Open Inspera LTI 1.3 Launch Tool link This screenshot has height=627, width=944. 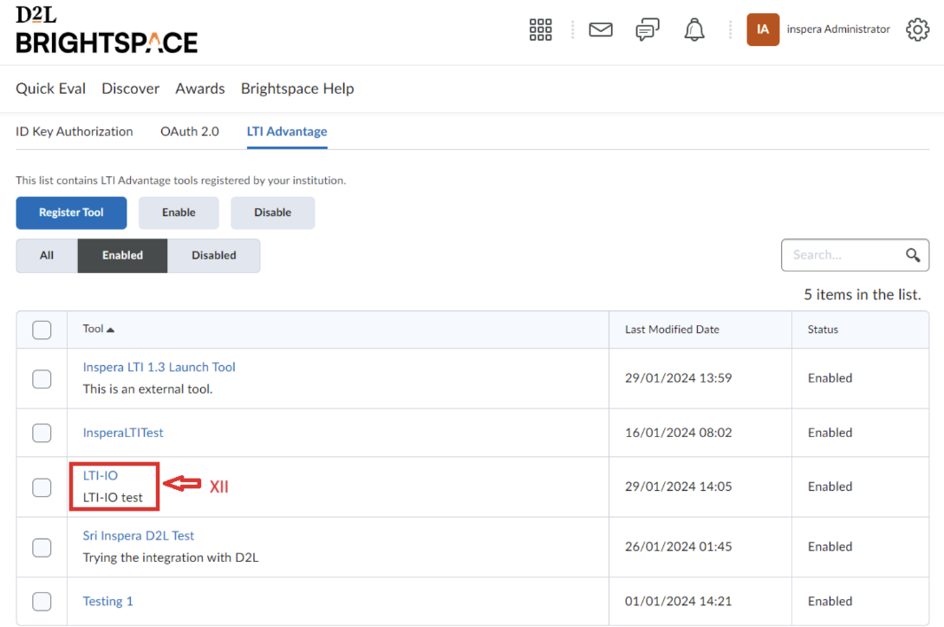tap(159, 367)
